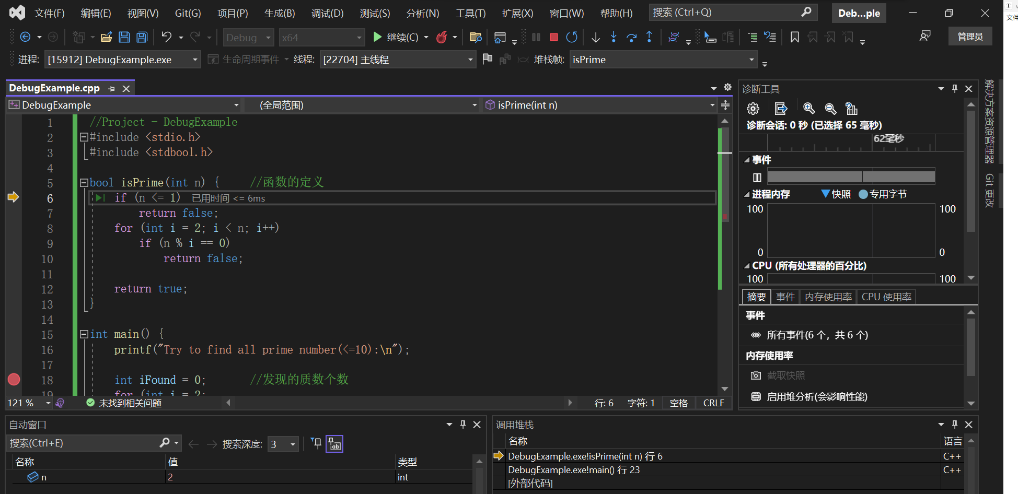Click the diagnostic tools settings gear icon

tap(753, 109)
